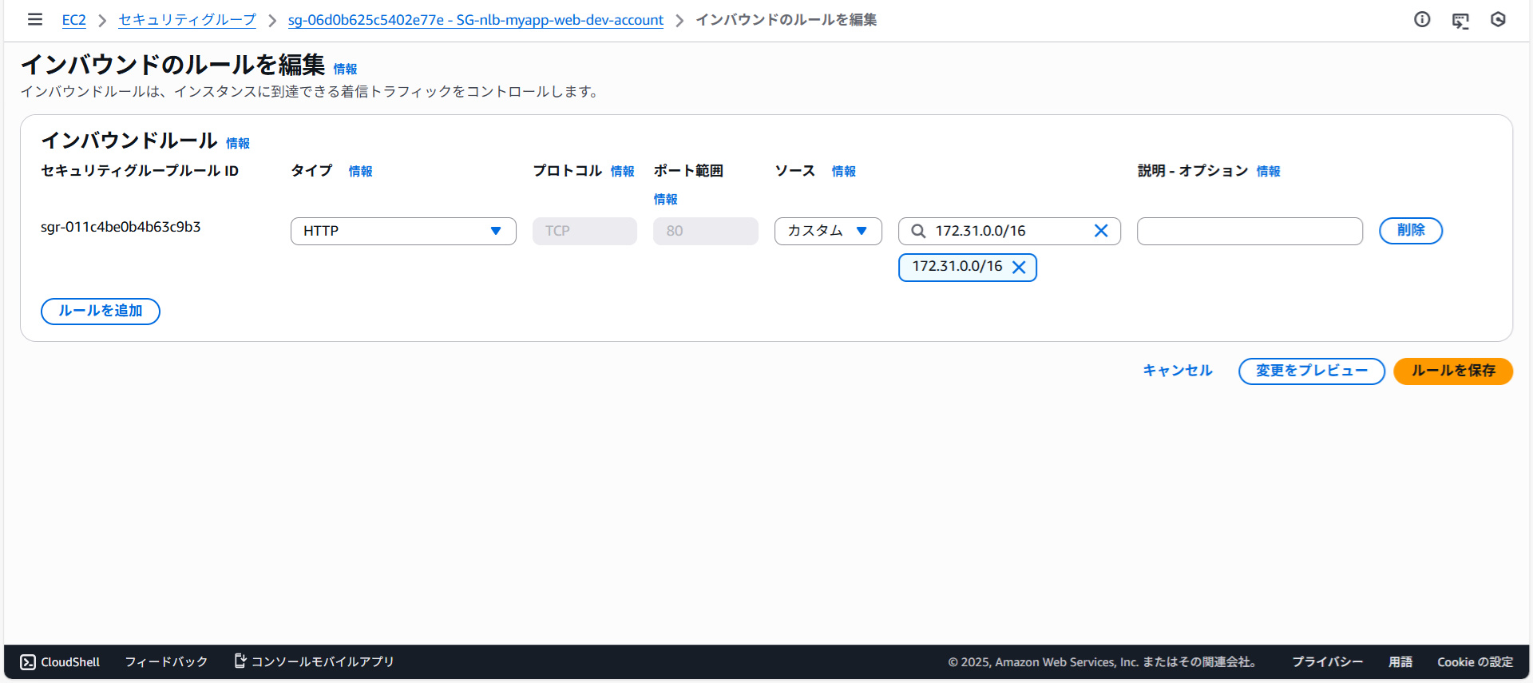Screen dimensions: 1533x683
Task: Open the CloudShell screen icon in header
Action: [1460, 20]
